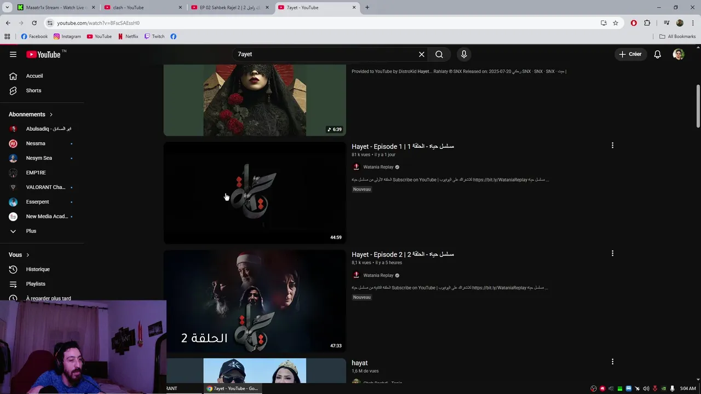Open Watania Replay channel under Episode 1

[x=378, y=167]
